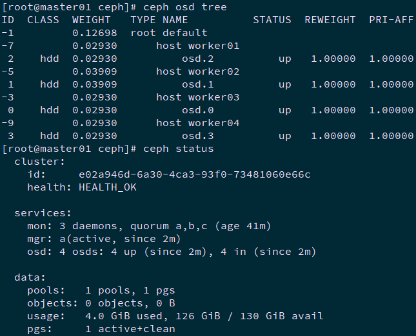This screenshot has height=336, width=416.
Task: Click the PRI-AFF column header
Action: click(391, 20)
